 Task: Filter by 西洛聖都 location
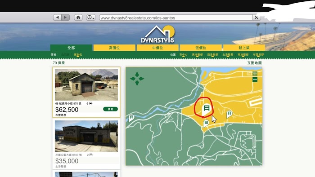212,54
